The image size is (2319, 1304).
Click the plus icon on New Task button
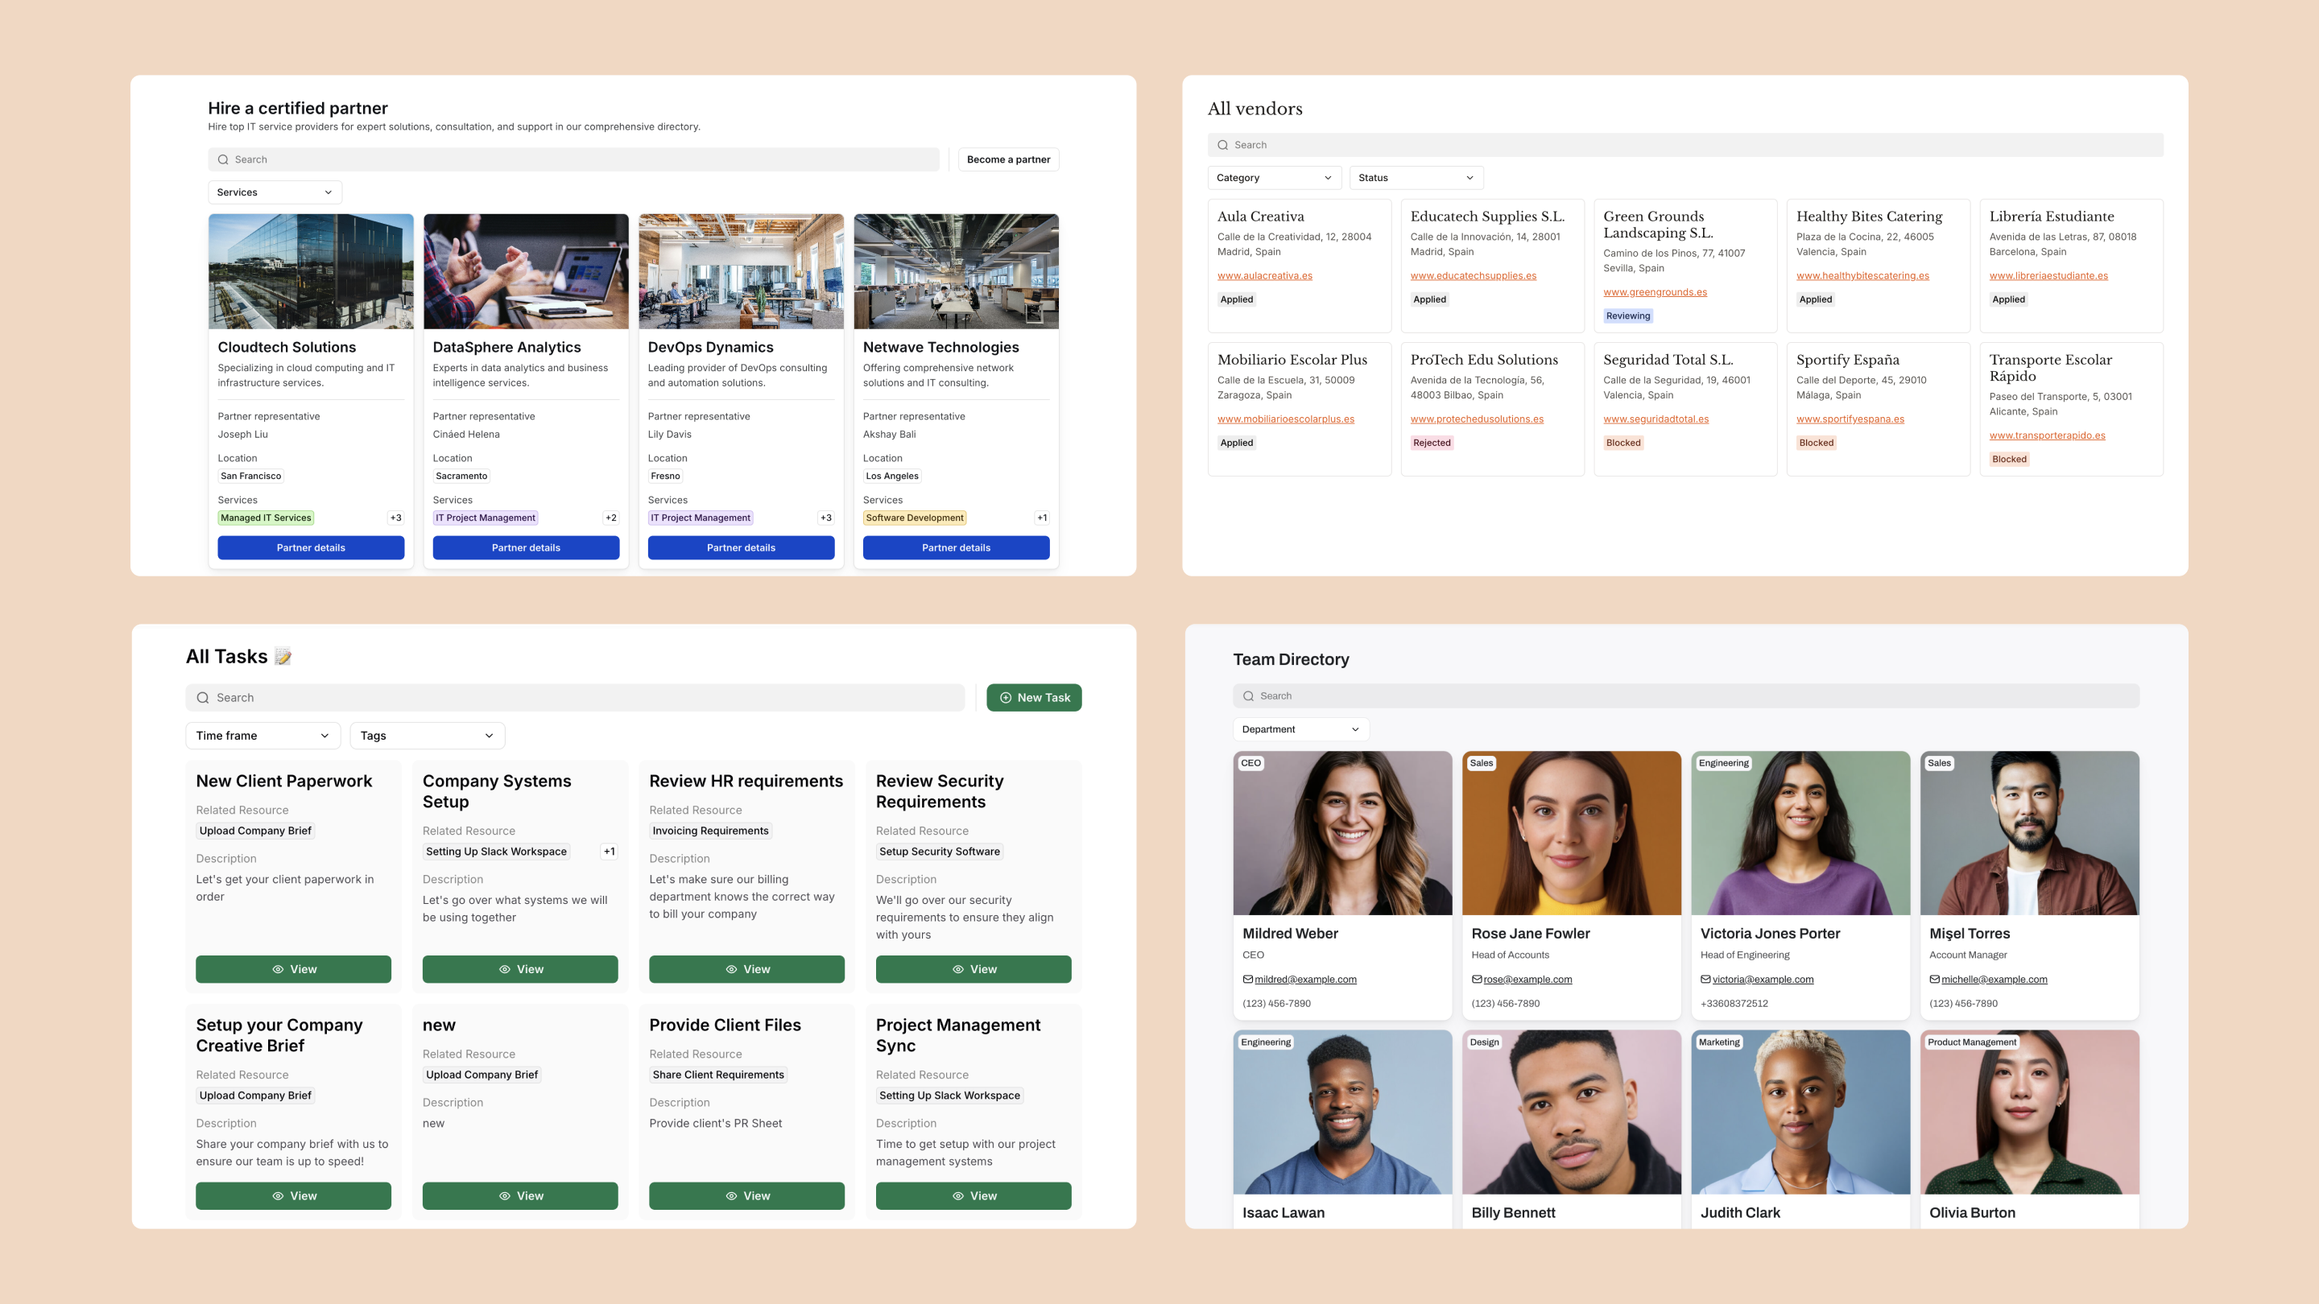click(x=1006, y=697)
